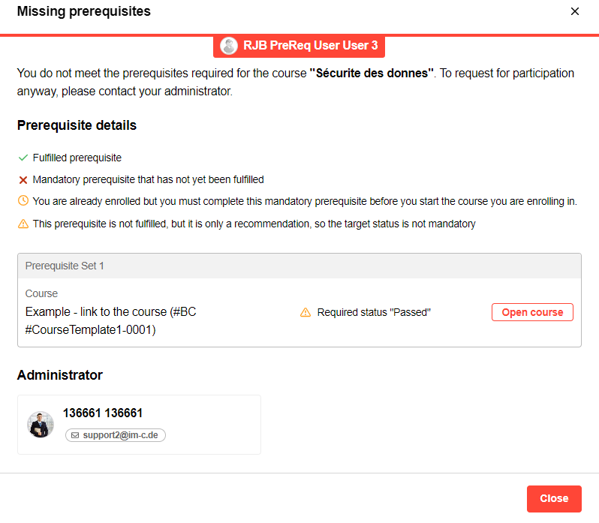Screen dimensions: 599x523
Task: Click the user avatar in the red badge
Action: [x=229, y=46]
